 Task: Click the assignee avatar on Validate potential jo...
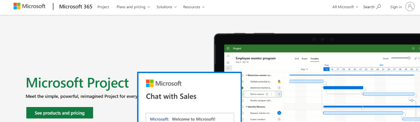[x=279, y=81]
